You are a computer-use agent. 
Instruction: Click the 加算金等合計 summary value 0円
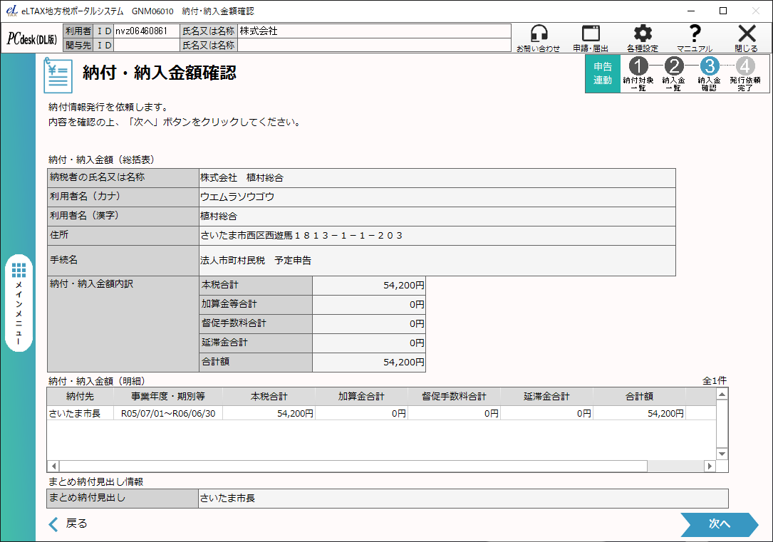[369, 305]
